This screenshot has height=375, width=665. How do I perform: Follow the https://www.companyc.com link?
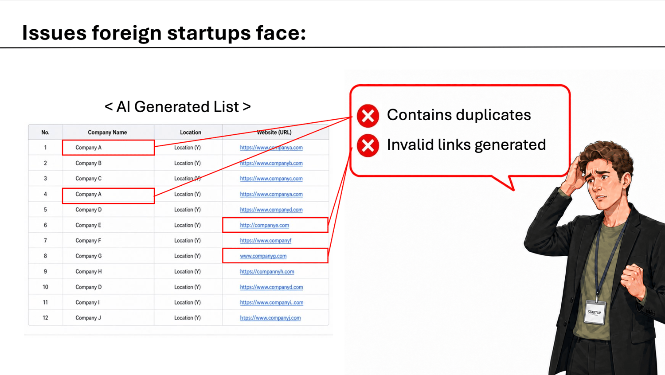tap(271, 179)
